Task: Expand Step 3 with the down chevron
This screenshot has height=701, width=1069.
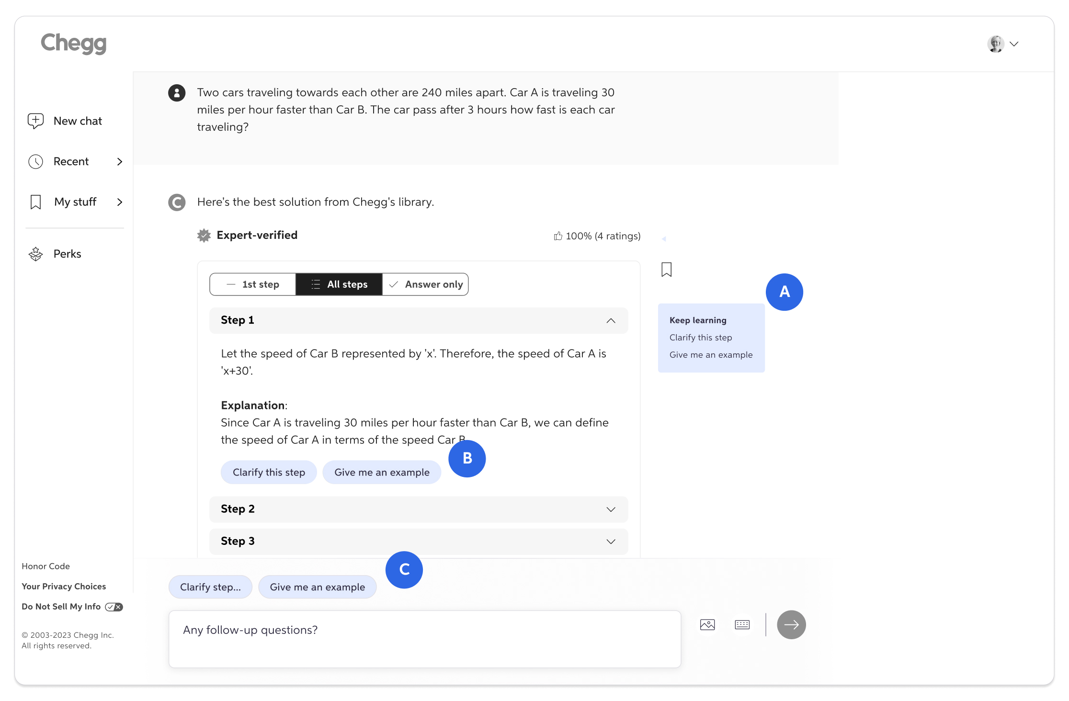Action: pos(611,542)
